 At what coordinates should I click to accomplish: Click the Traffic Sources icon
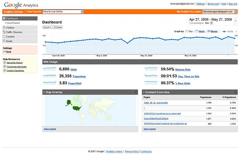4,32
